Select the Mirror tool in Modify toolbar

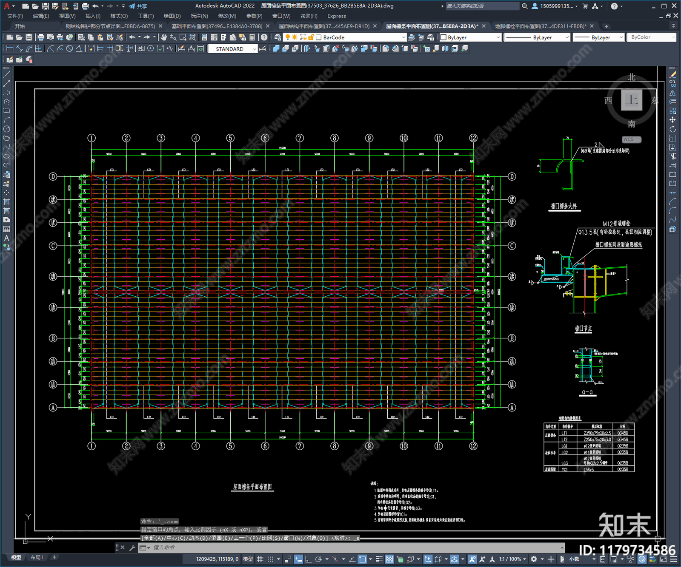pos(673,93)
